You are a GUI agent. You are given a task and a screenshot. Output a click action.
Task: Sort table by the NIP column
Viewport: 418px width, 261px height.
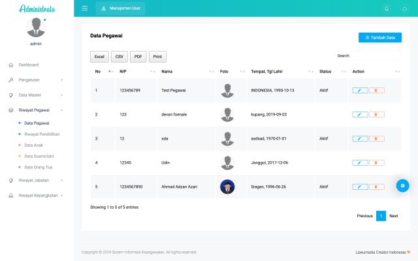[123, 71]
